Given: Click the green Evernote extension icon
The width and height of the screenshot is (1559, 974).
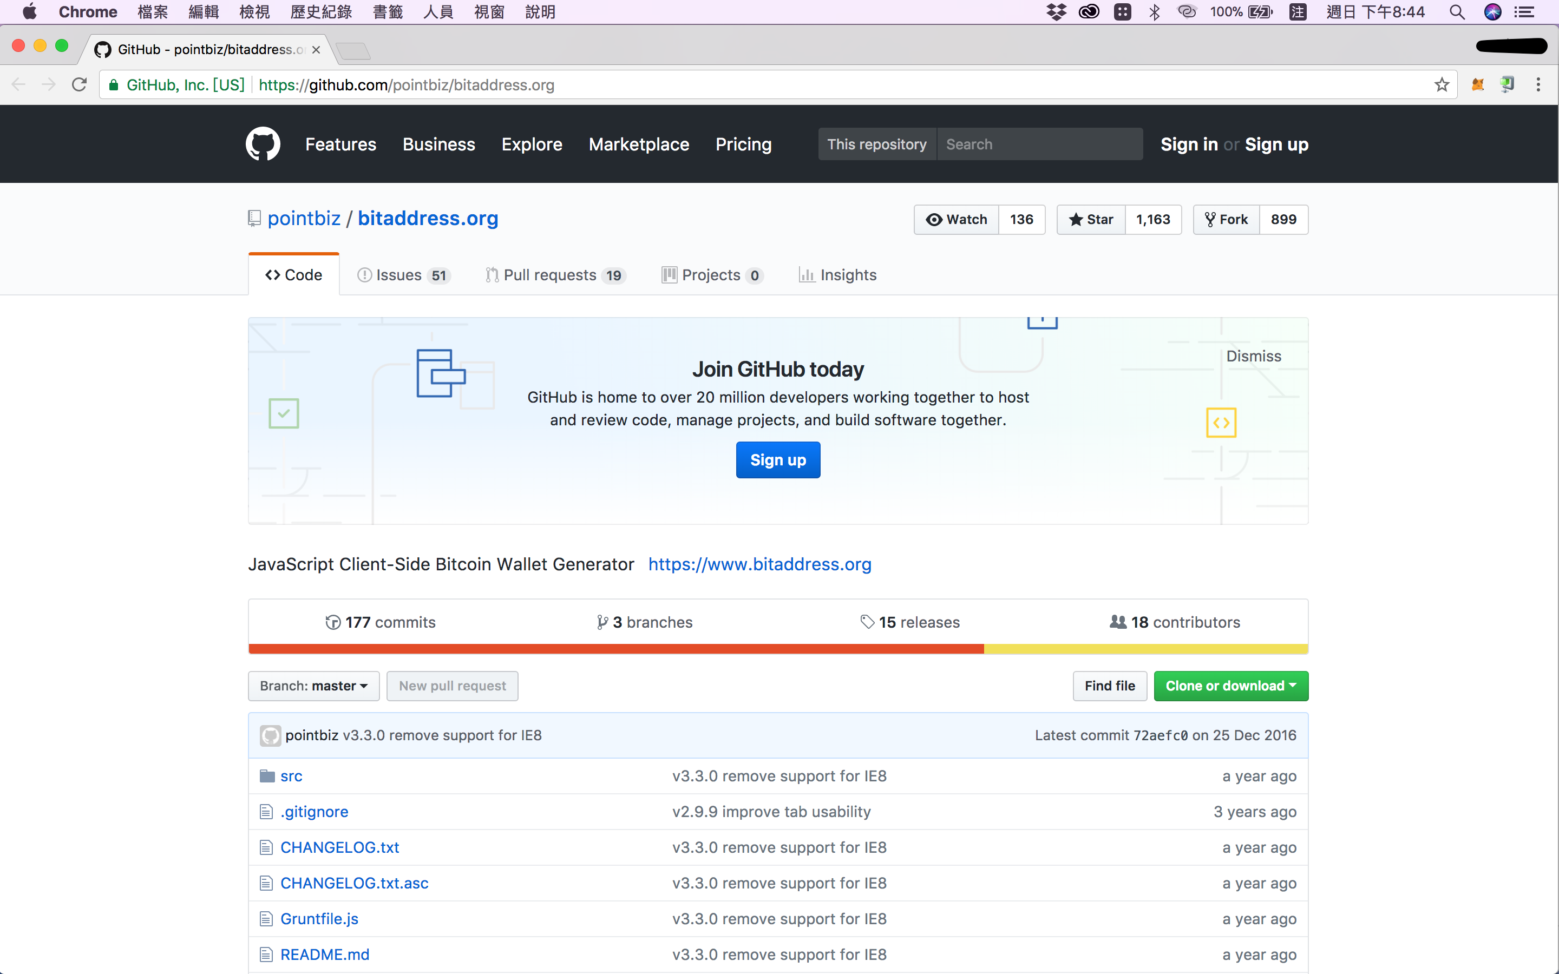Looking at the screenshot, I should pyautogui.click(x=1507, y=84).
